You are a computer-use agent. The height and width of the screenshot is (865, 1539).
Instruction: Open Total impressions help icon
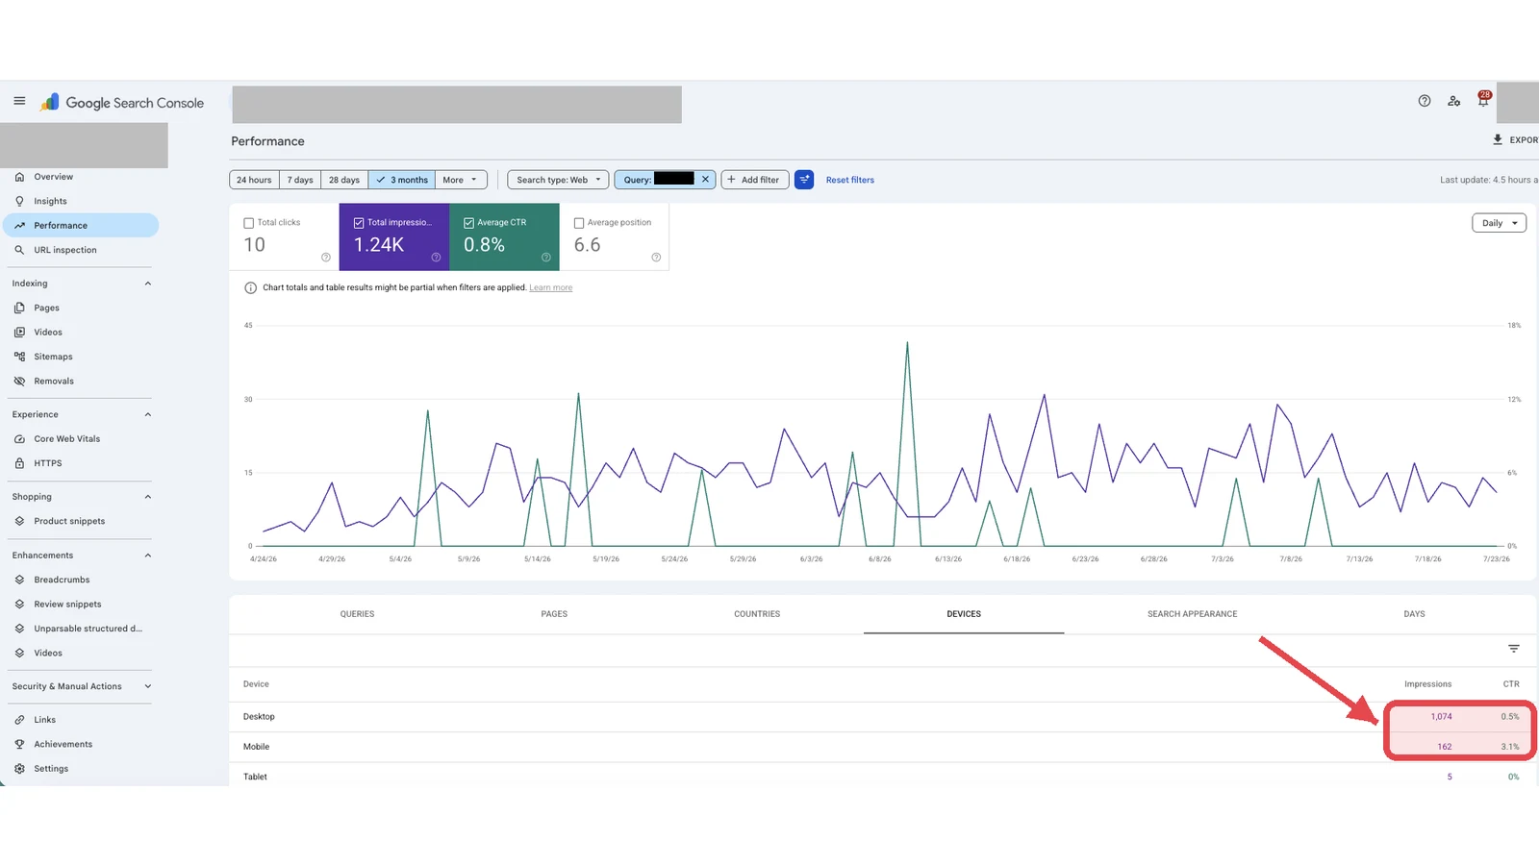point(436,258)
